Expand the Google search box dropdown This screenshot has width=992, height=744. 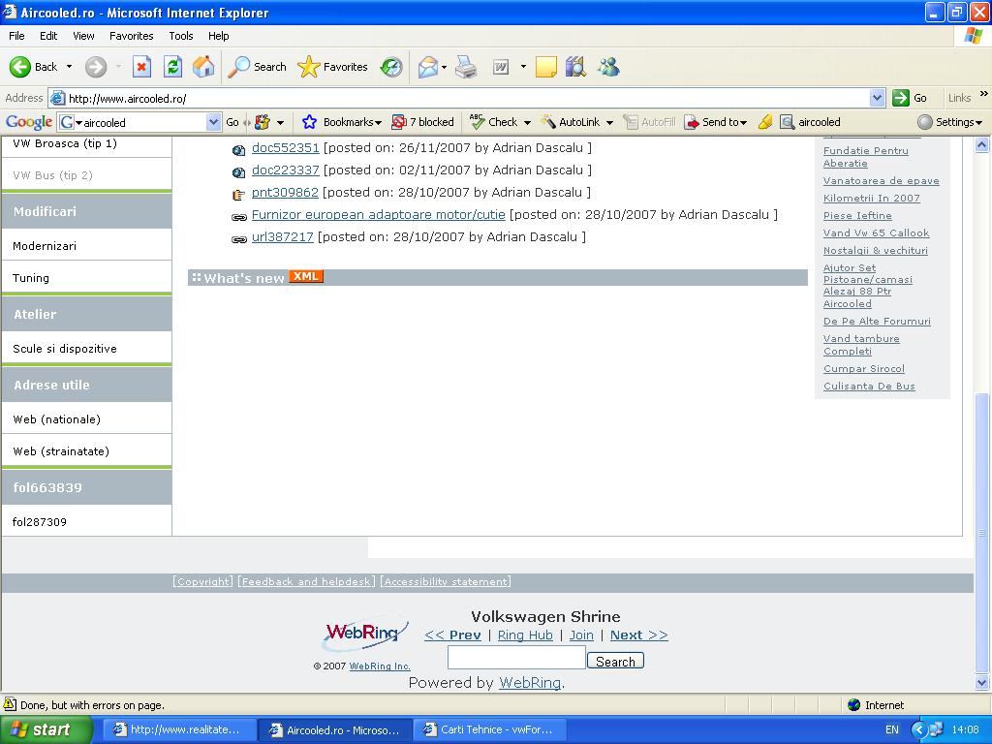click(x=214, y=122)
